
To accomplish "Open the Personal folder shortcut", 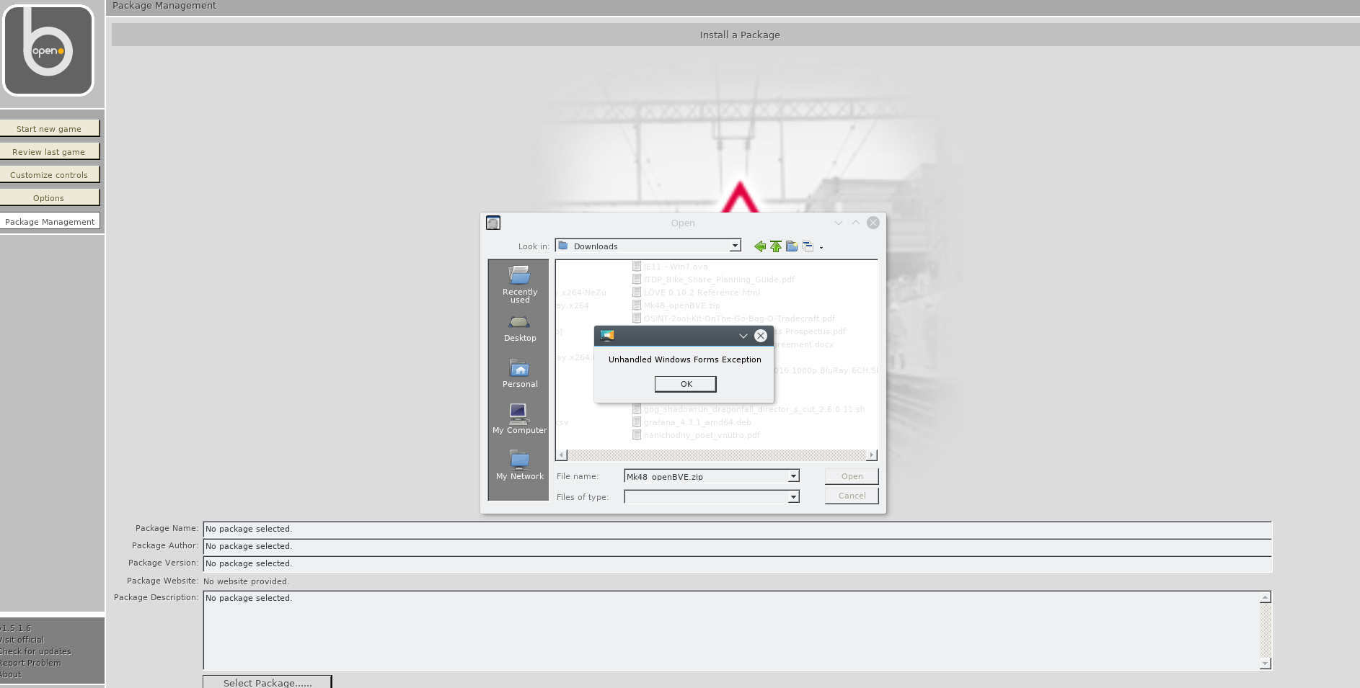I will click(x=518, y=374).
